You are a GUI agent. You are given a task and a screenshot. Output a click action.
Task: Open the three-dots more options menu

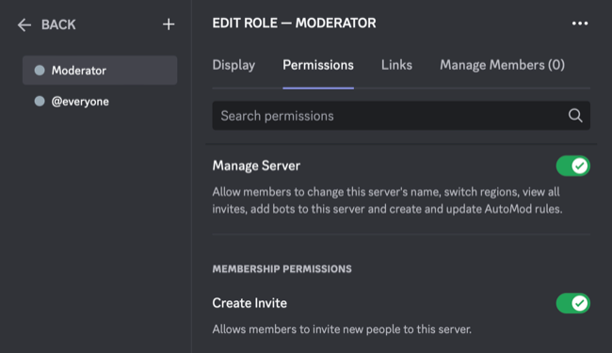pyautogui.click(x=580, y=24)
